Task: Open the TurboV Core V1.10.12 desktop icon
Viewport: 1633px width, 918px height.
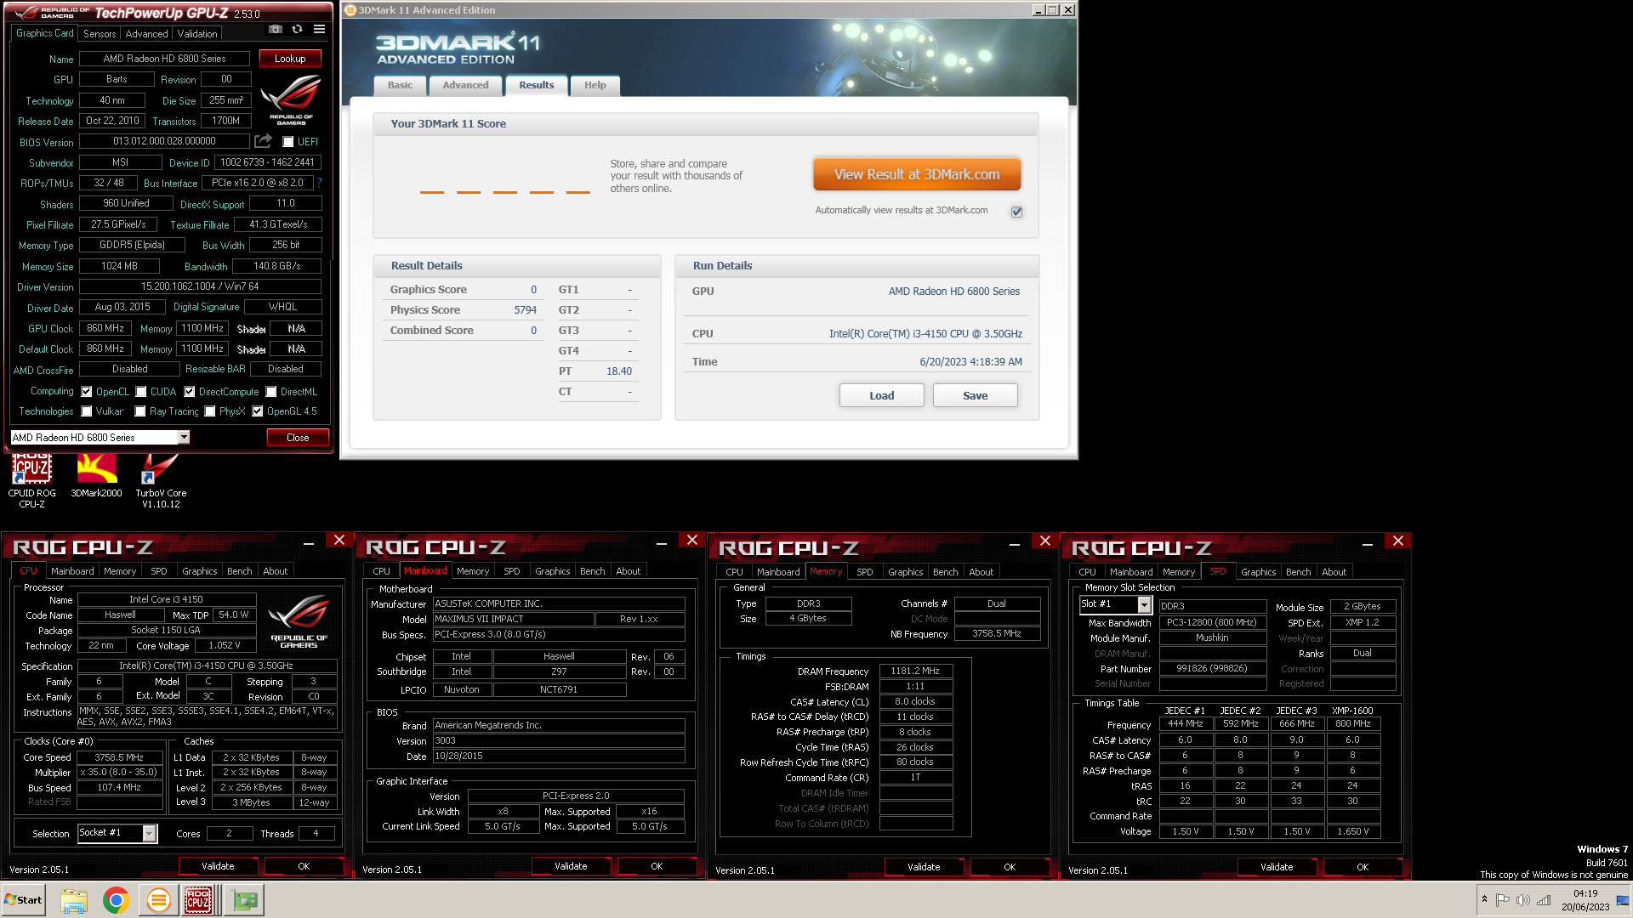Action: pos(161,480)
